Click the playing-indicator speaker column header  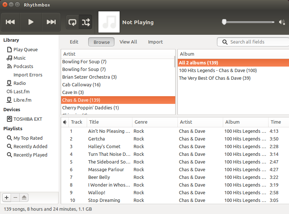[65, 122]
